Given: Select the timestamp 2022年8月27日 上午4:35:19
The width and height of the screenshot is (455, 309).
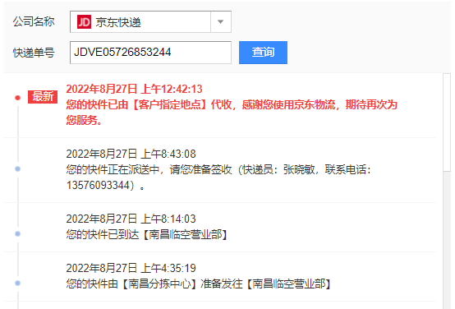Looking at the screenshot, I should click(x=131, y=268).
